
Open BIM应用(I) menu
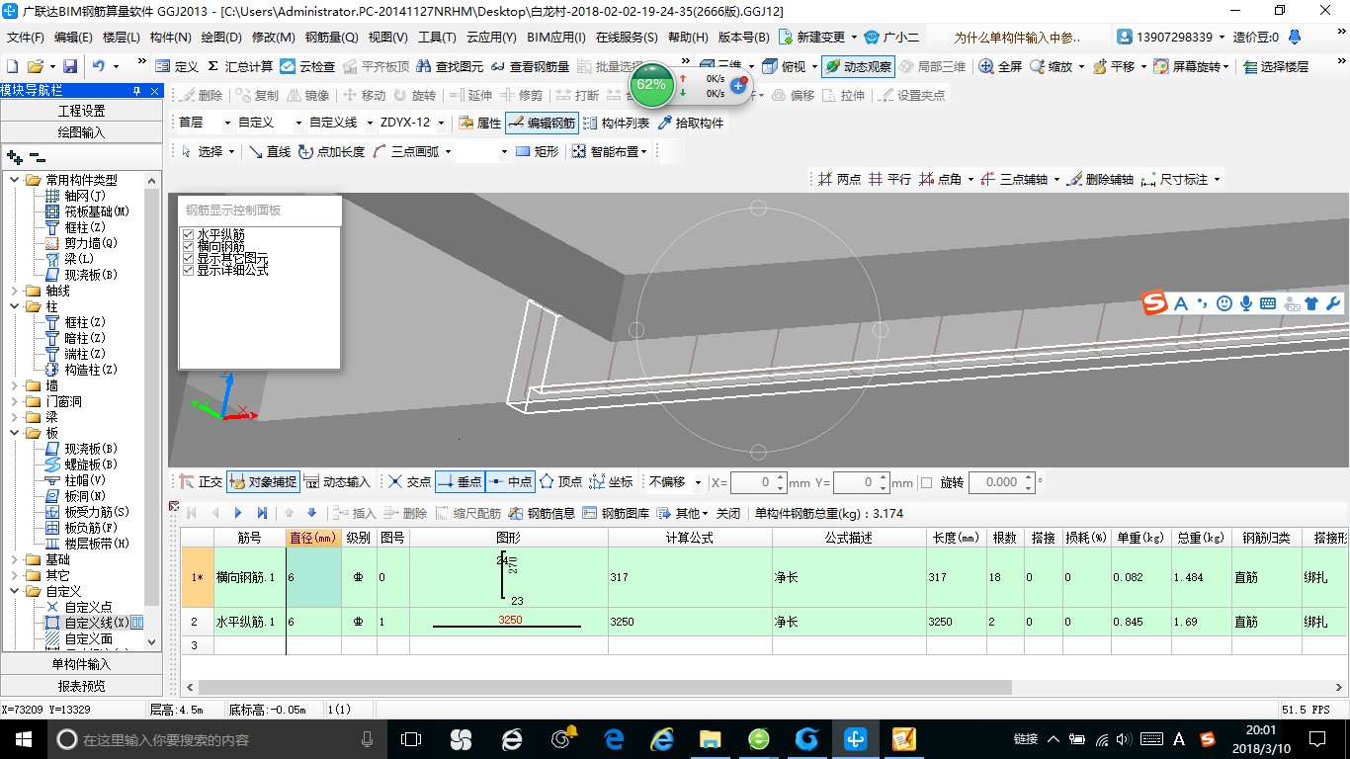tap(556, 38)
